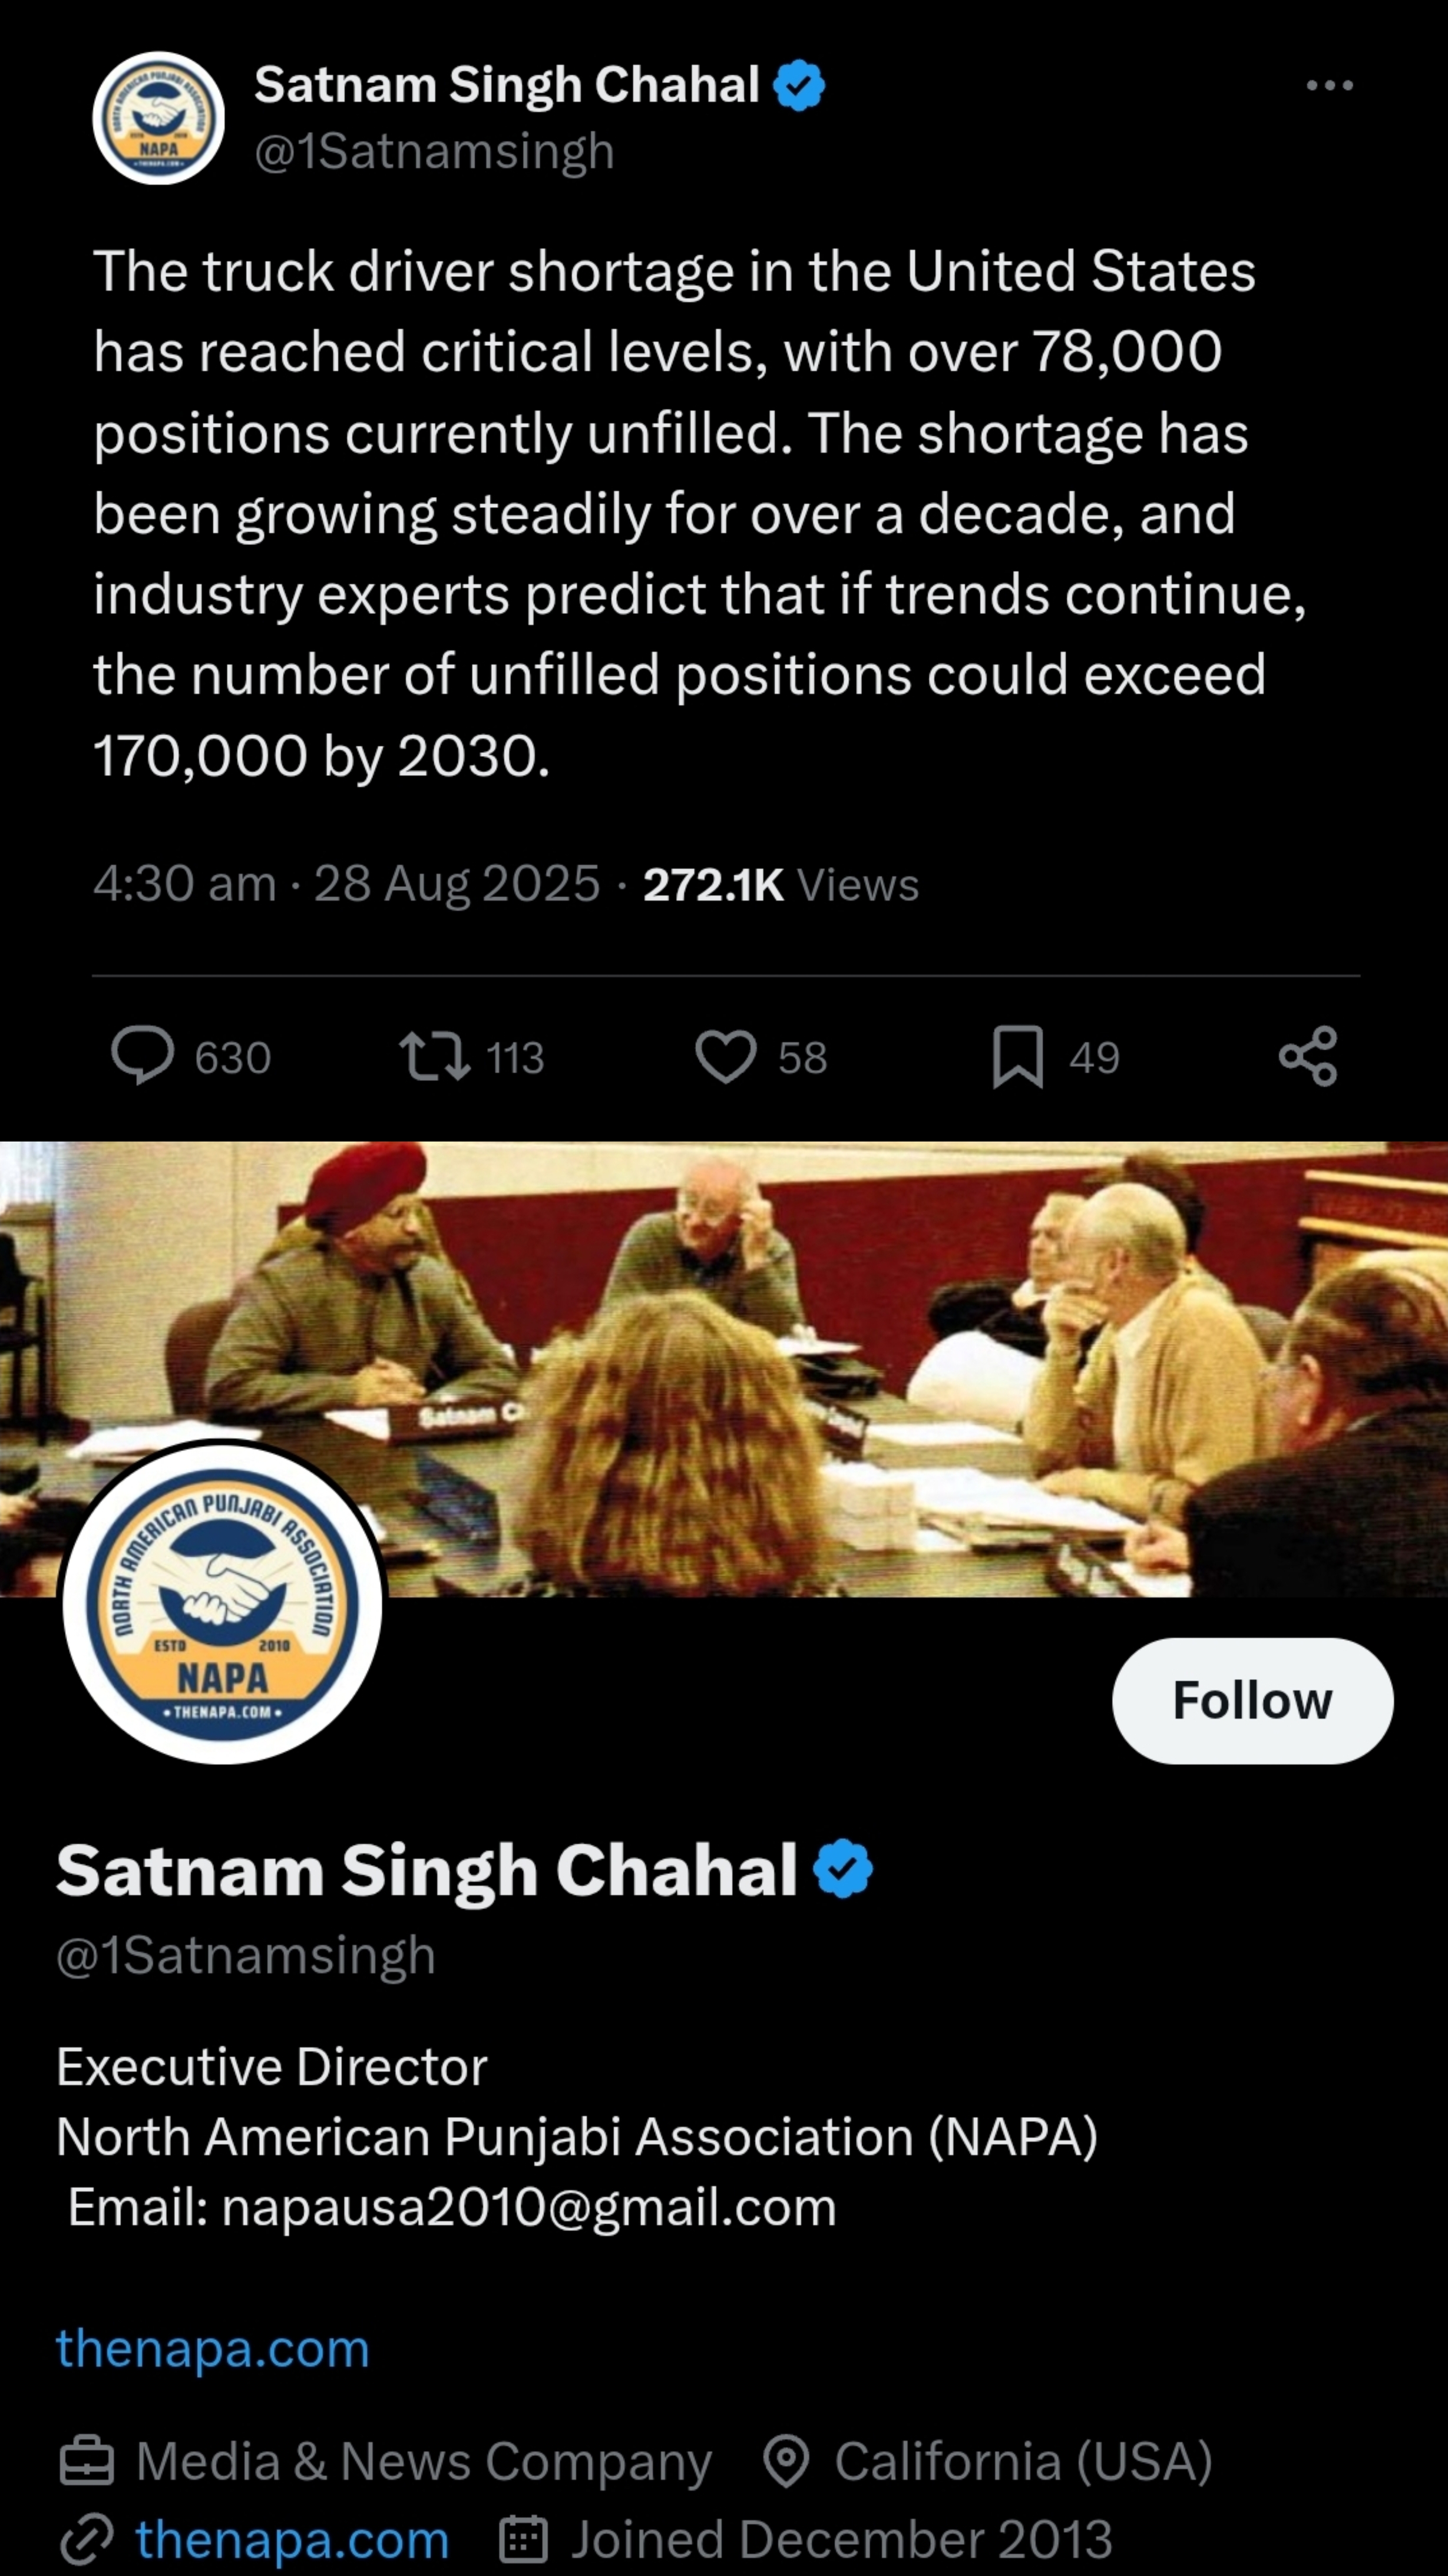1448x2576 pixels.
Task: Bookmark the truck driver shortage tweet
Action: click(x=1017, y=1057)
